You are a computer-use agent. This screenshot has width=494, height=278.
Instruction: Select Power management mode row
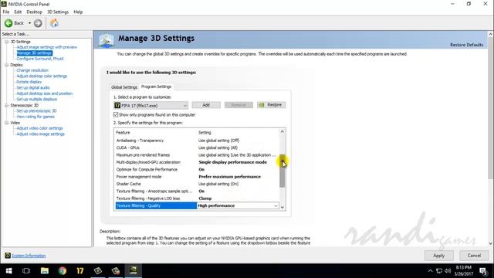coord(197,177)
